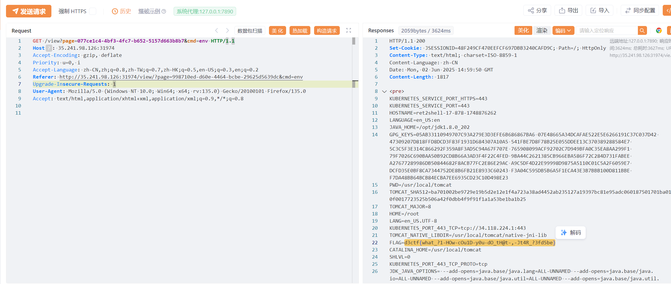Screen dimensions: 671x284
Task: Click the Request panel title
Action: 21,31
